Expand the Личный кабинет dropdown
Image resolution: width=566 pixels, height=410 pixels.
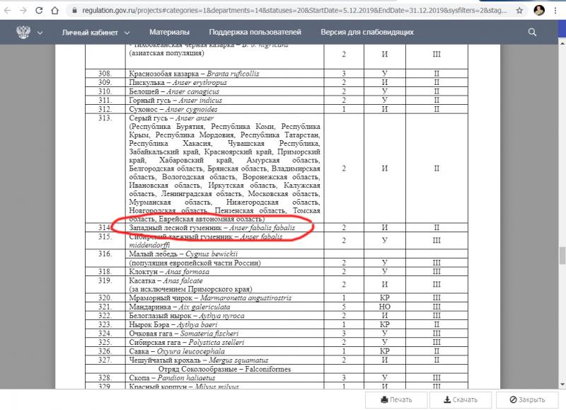(x=96, y=33)
